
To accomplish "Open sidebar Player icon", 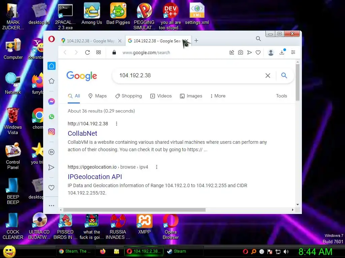I will tap(52, 152).
